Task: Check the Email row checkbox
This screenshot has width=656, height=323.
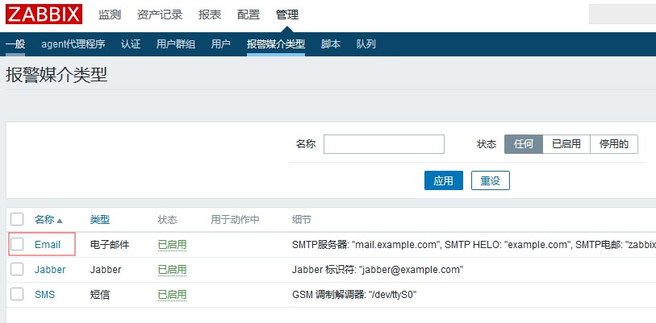Action: click(x=17, y=244)
